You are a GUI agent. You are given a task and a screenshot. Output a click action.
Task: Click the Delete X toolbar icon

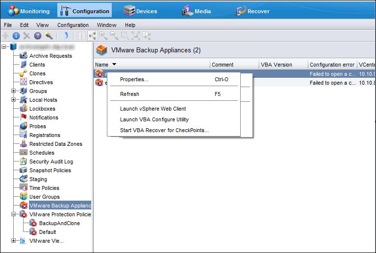coord(26,36)
